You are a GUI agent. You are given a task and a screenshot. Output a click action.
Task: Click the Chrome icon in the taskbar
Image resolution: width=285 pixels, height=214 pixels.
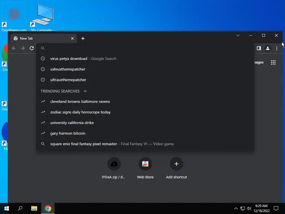[48, 208]
